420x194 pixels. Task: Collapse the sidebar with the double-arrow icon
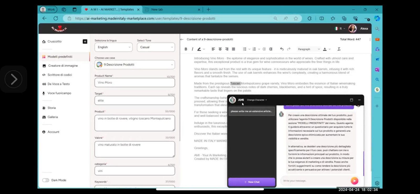click(85, 41)
